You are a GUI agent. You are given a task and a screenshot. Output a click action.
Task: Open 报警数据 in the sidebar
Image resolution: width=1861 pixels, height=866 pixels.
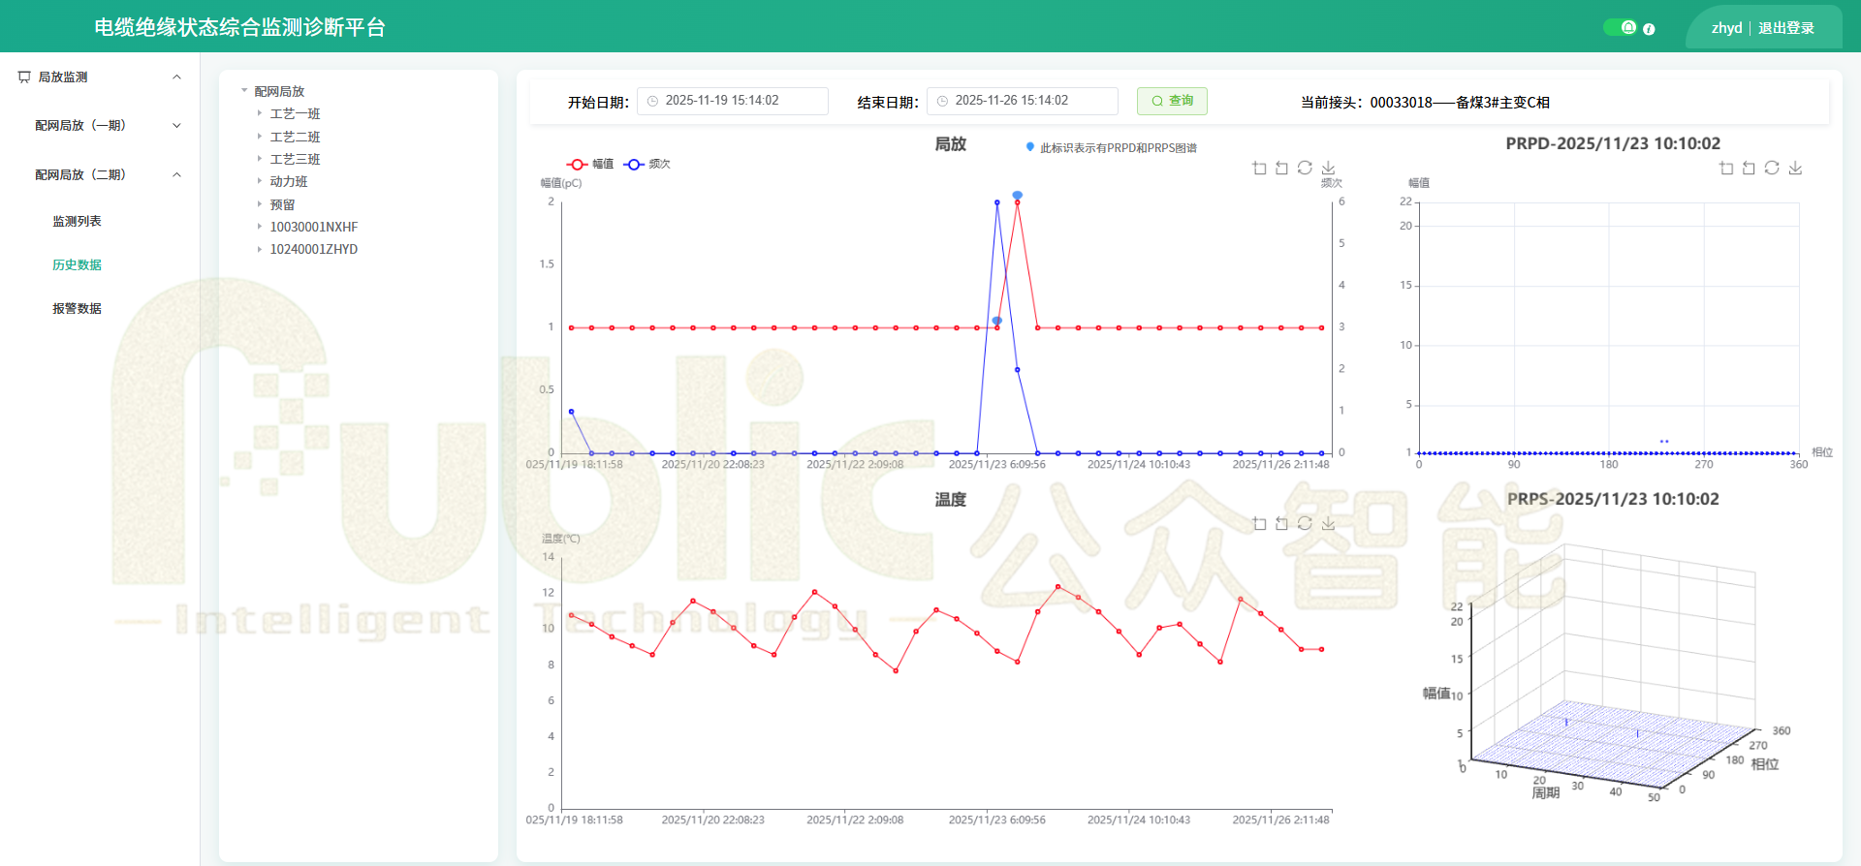click(x=77, y=309)
